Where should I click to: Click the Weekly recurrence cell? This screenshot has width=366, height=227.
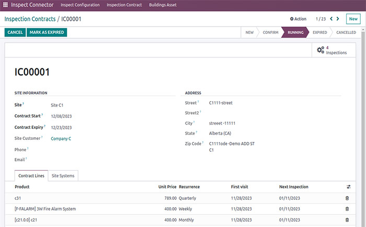(x=185, y=209)
